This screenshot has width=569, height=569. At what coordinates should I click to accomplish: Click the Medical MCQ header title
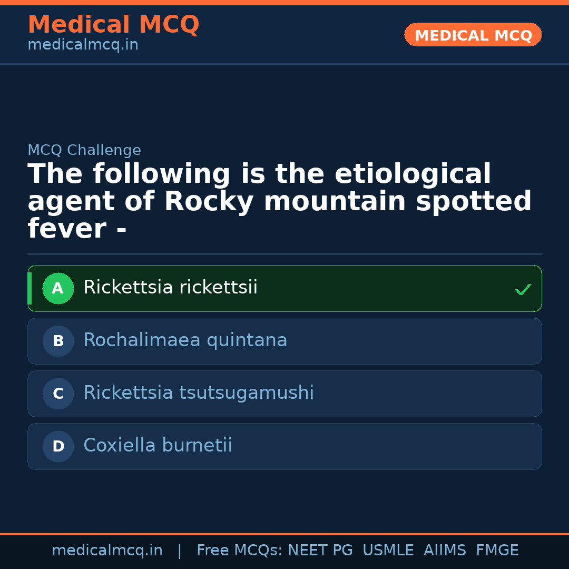click(x=113, y=25)
